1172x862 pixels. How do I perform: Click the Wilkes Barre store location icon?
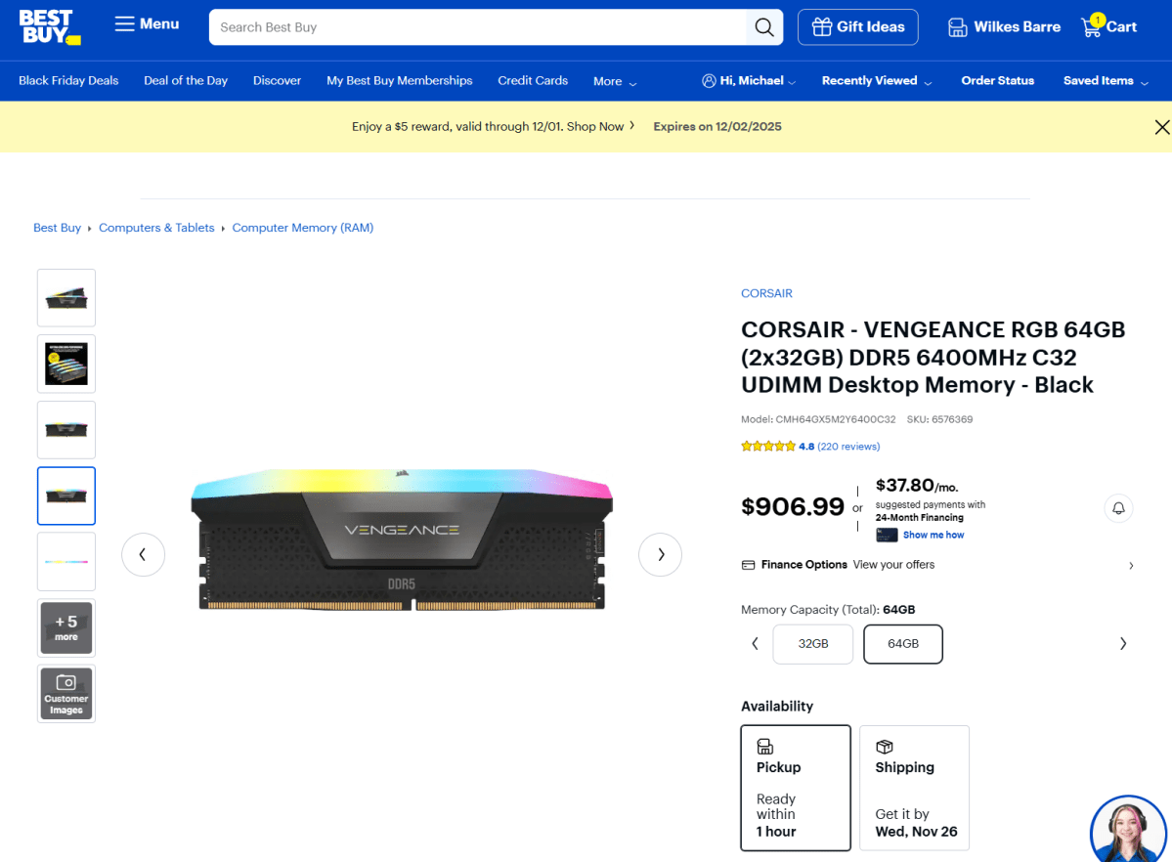pos(956,26)
